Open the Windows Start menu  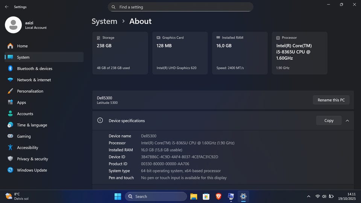tap(118, 196)
